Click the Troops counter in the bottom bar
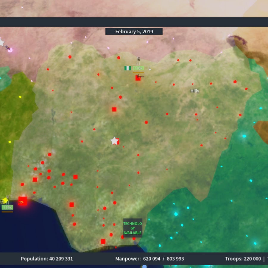Image resolution: width=268 pixels, height=268 pixels. coord(243,259)
